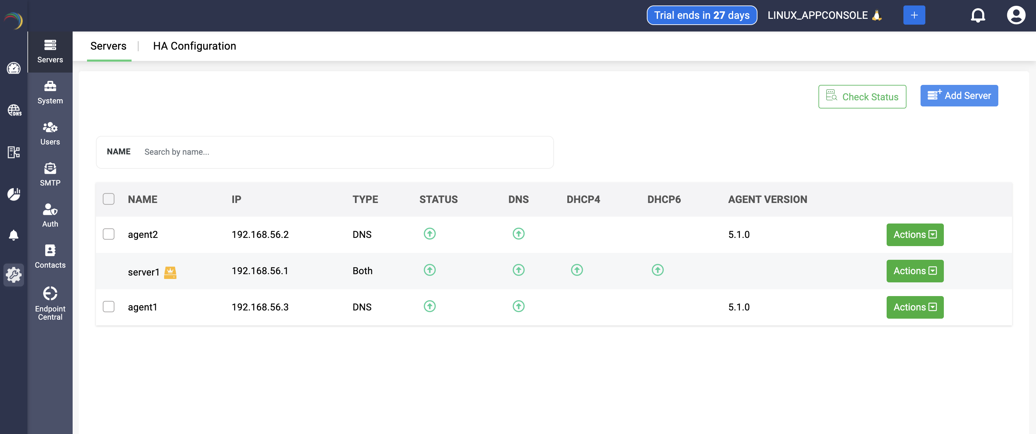The image size is (1036, 434).
Task: Click the blue plus button in header
Action: pyautogui.click(x=914, y=15)
